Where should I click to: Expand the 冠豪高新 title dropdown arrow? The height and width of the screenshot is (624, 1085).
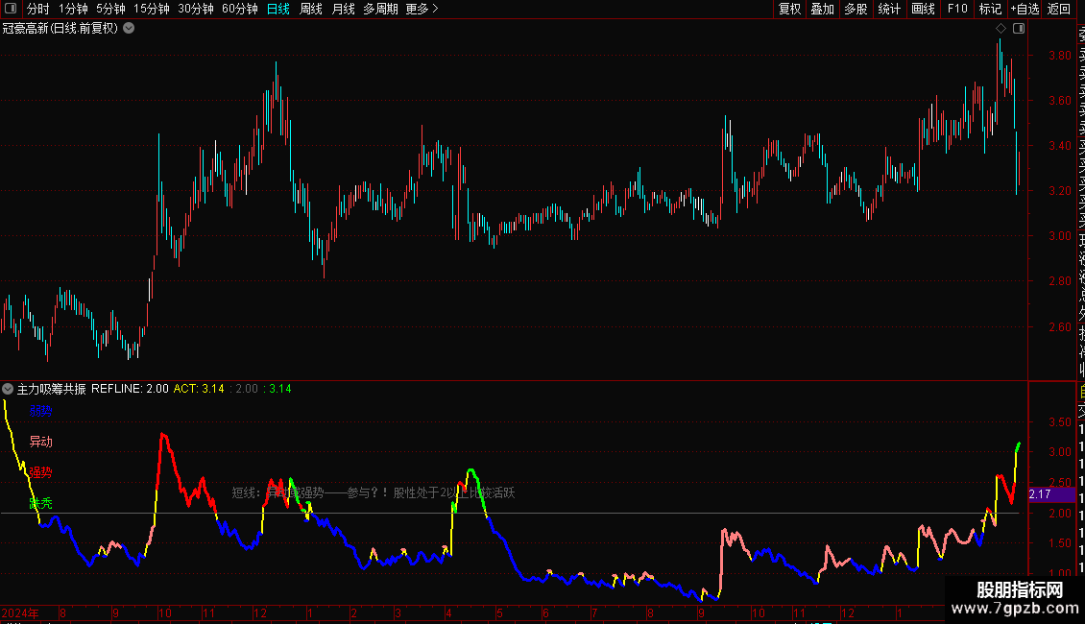[129, 29]
